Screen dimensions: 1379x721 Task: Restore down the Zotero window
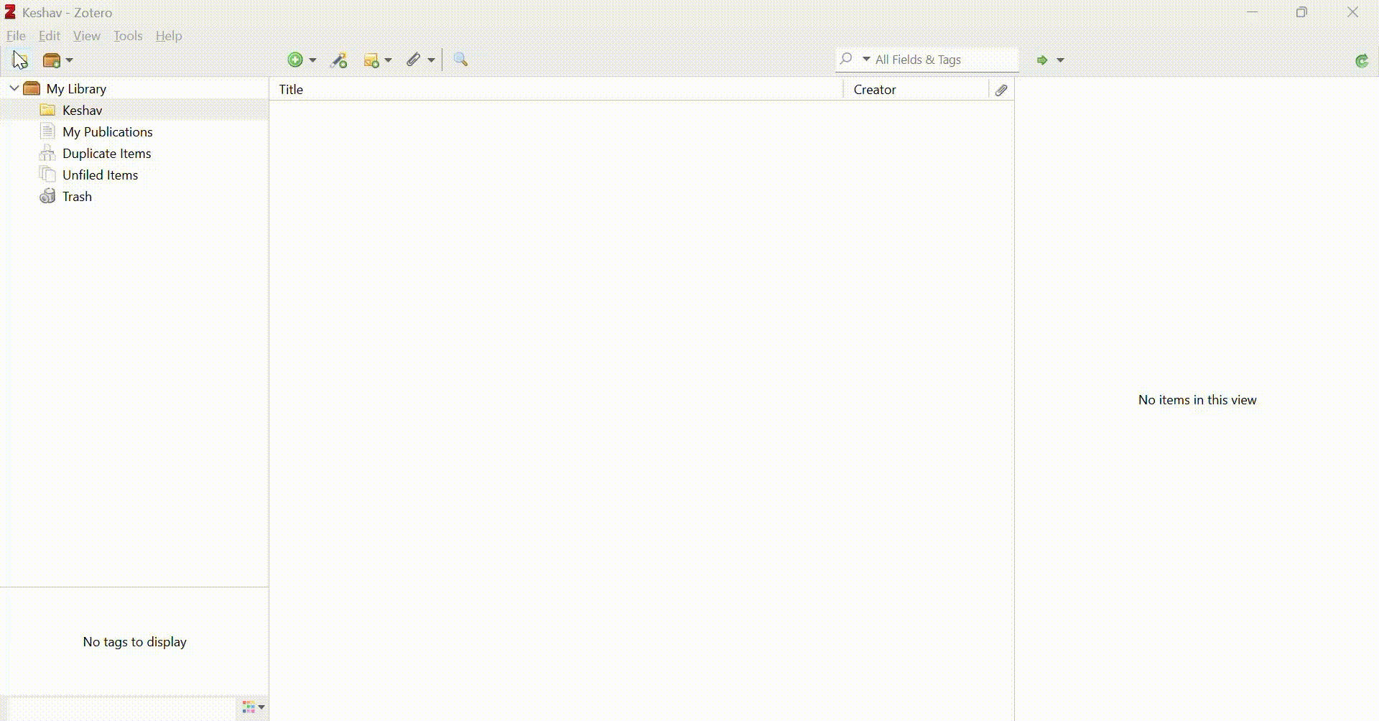tap(1302, 12)
